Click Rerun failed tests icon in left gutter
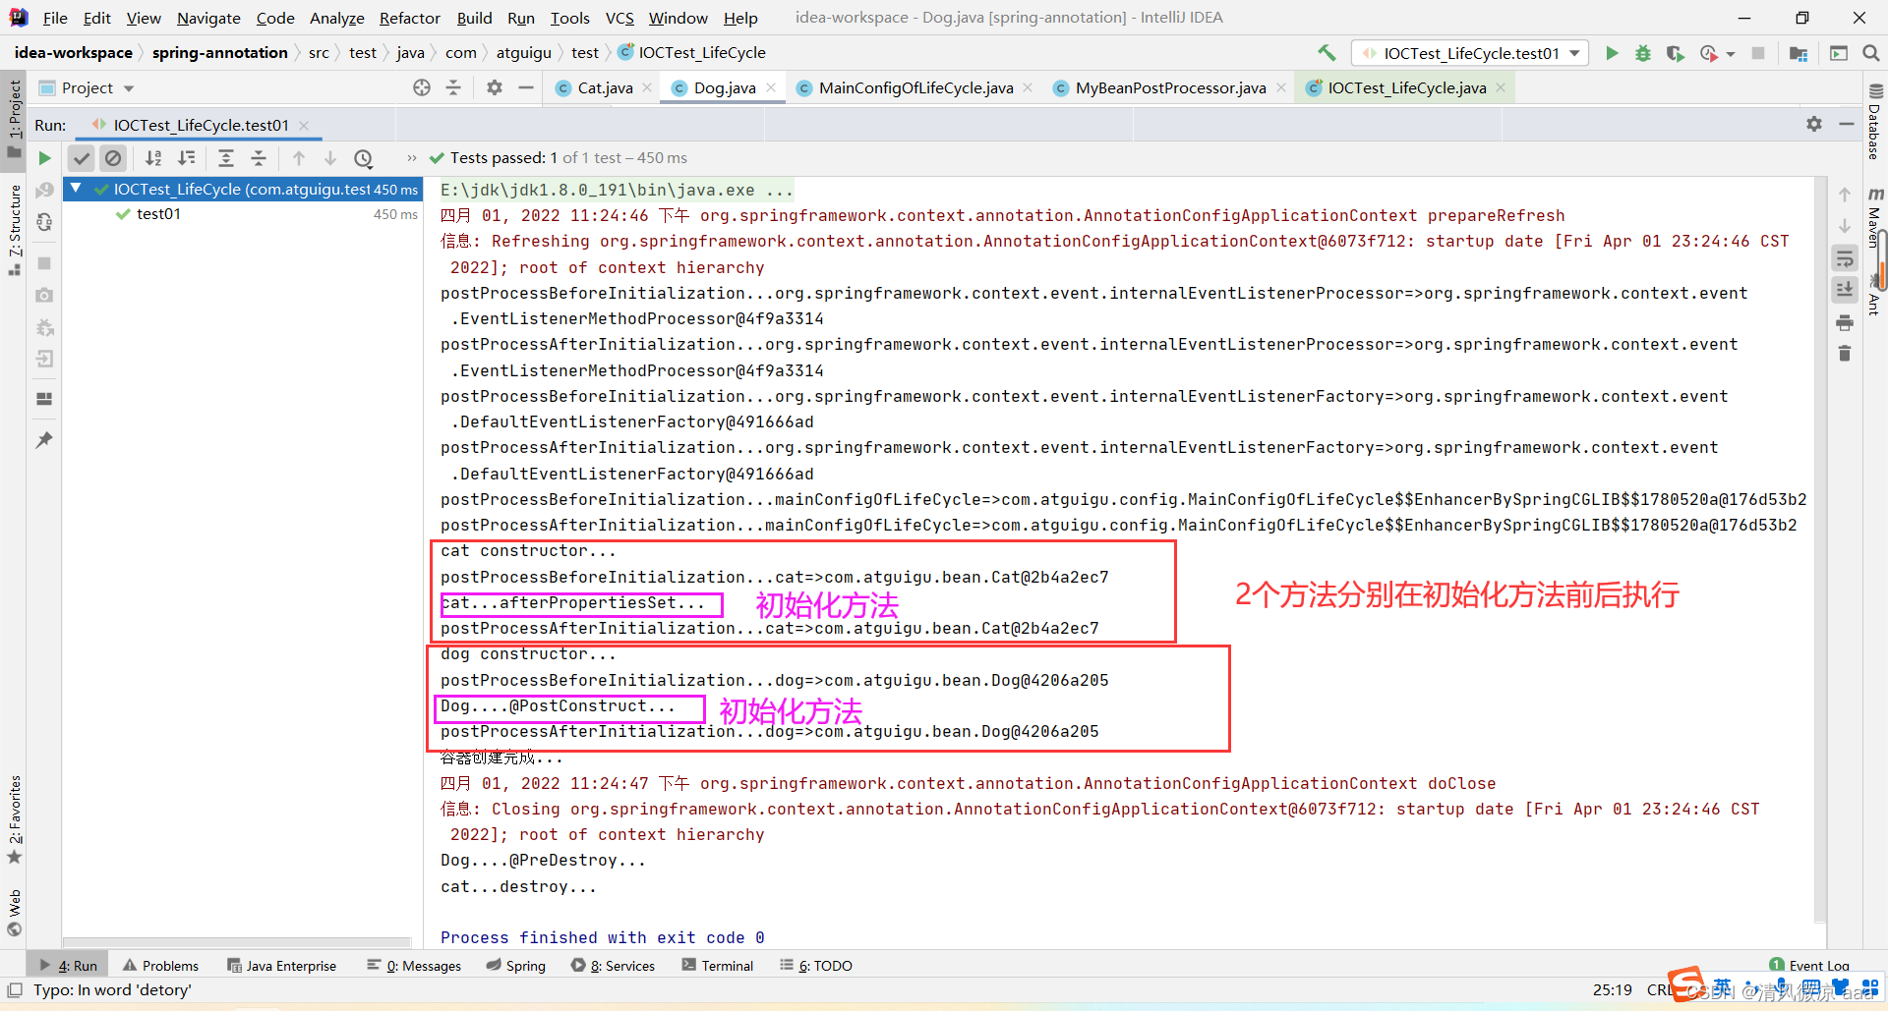This screenshot has height=1011, width=1888. [x=44, y=190]
